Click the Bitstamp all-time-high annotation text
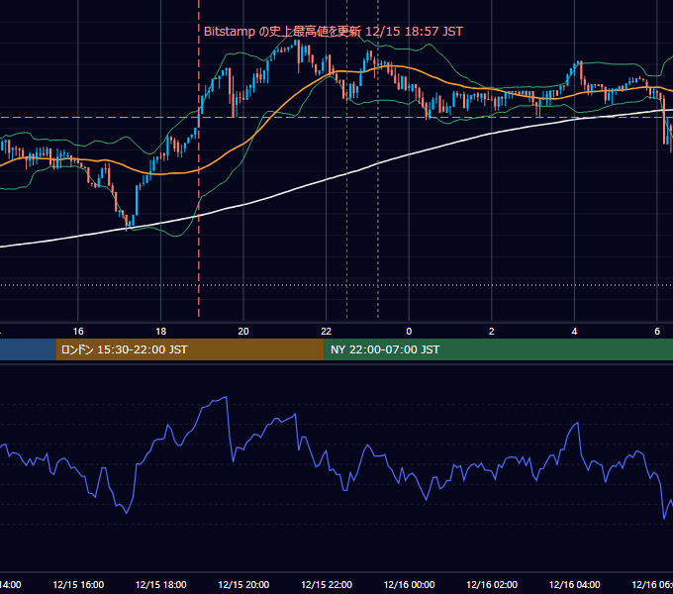 tap(334, 32)
